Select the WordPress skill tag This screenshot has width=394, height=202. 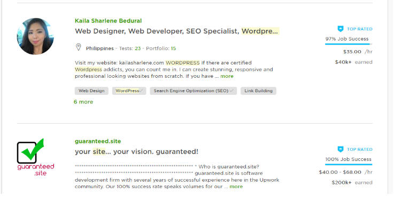pos(129,91)
